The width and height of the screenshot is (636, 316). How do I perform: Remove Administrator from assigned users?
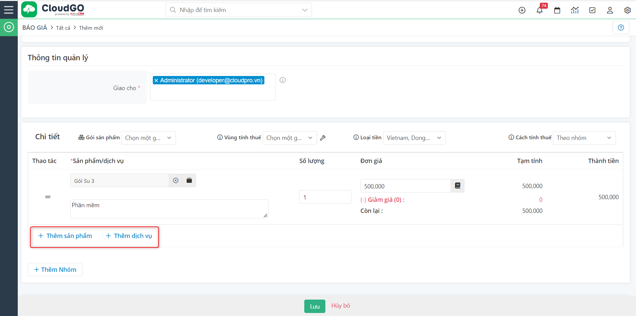point(156,81)
